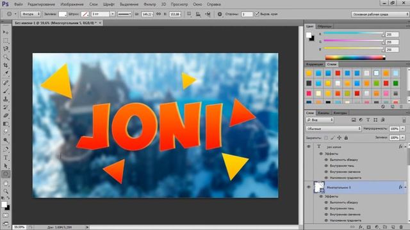Toggle layer filter on/off switch
Screen dimensions: 410x230
point(404,120)
